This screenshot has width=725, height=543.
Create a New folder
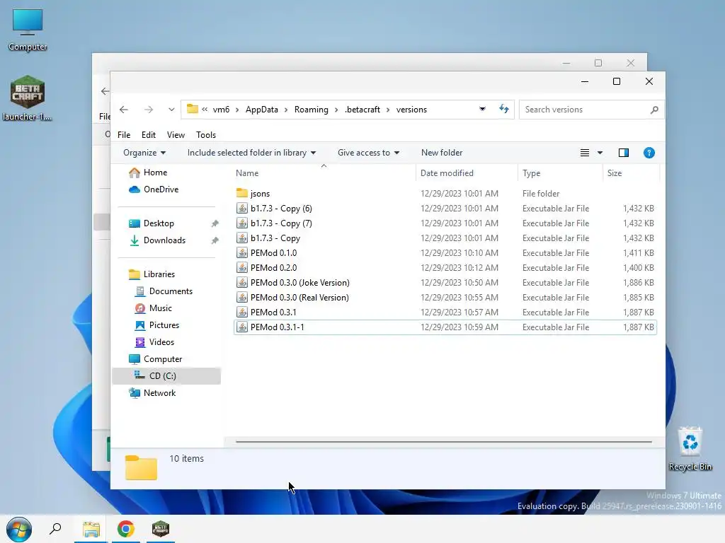442,153
